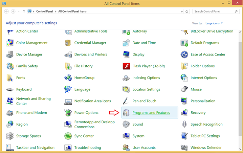Open the Location Settings icon

126,89
